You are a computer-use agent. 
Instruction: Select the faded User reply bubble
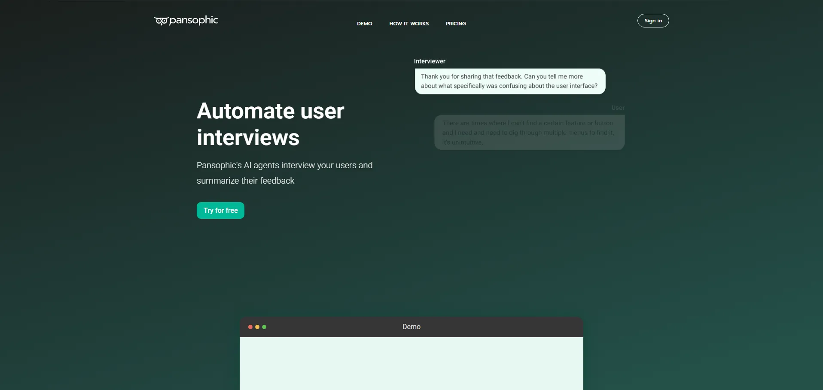point(529,132)
